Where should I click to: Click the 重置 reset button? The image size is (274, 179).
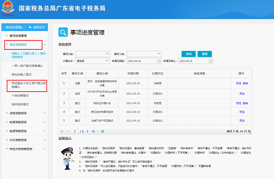point(204,54)
